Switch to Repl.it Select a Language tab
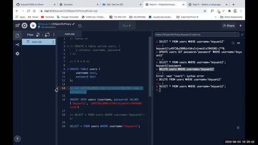Viewport: 258px width, 145px height. click(x=208, y=4)
